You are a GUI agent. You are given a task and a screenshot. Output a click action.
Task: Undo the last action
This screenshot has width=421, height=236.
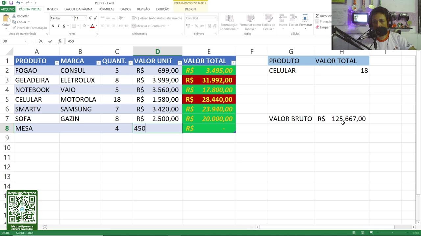click(18, 3)
